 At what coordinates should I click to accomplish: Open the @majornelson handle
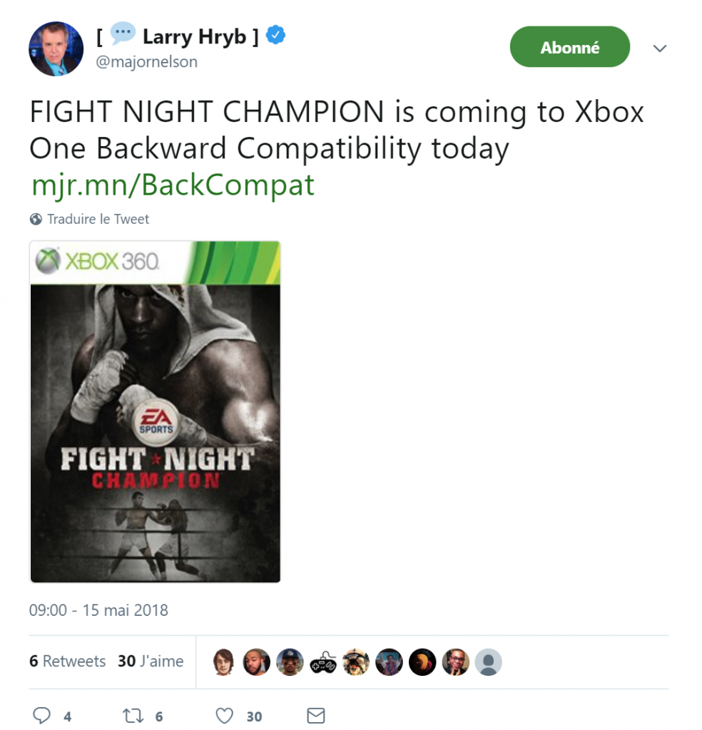point(147,61)
